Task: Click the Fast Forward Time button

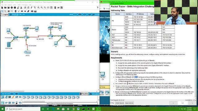Action: pos(16,94)
